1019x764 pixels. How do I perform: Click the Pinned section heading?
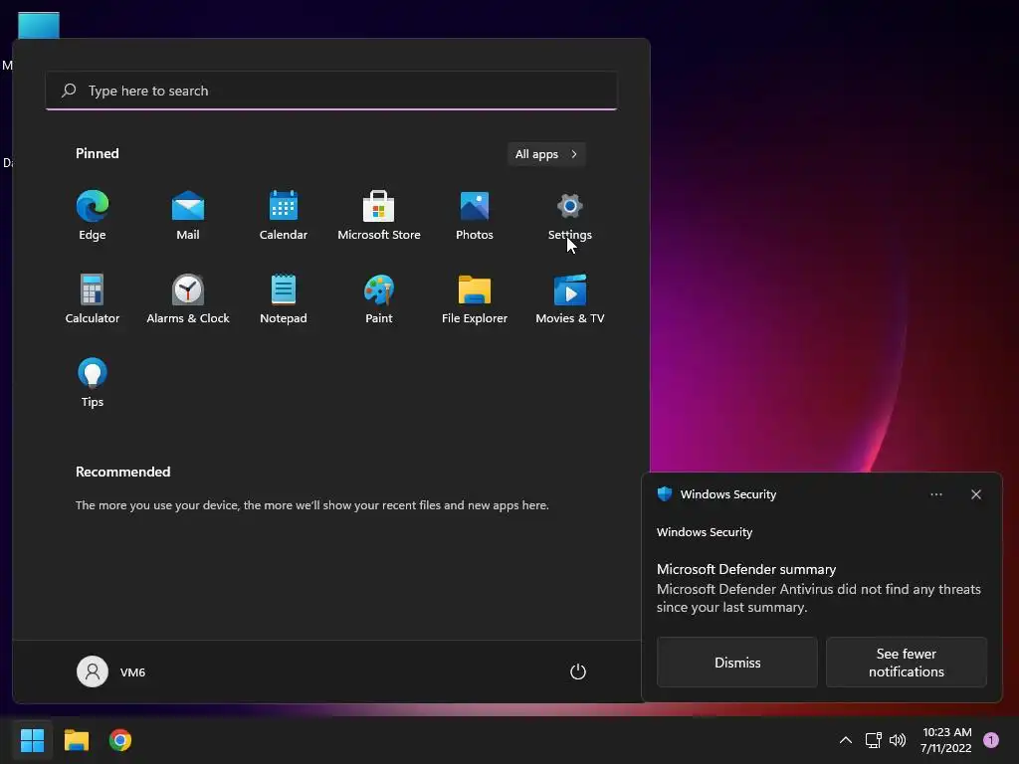(97, 153)
